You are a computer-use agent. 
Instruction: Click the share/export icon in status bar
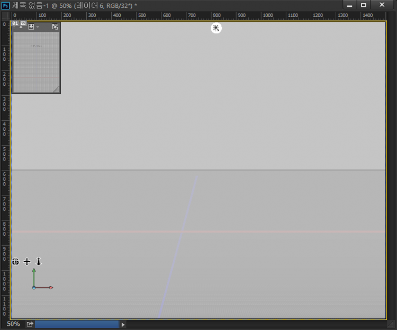point(30,324)
